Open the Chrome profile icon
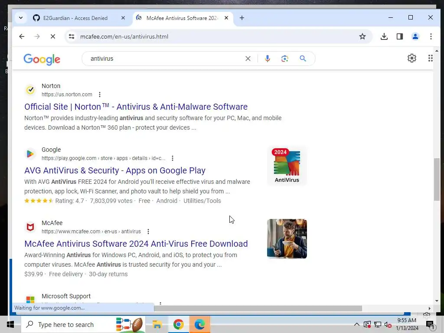444x333 pixels. [x=415, y=36]
